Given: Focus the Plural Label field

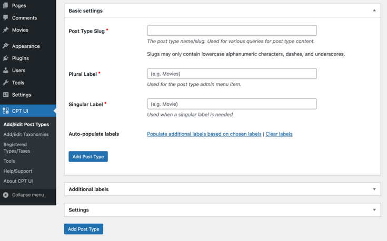Looking at the screenshot, I should pyautogui.click(x=232, y=74).
